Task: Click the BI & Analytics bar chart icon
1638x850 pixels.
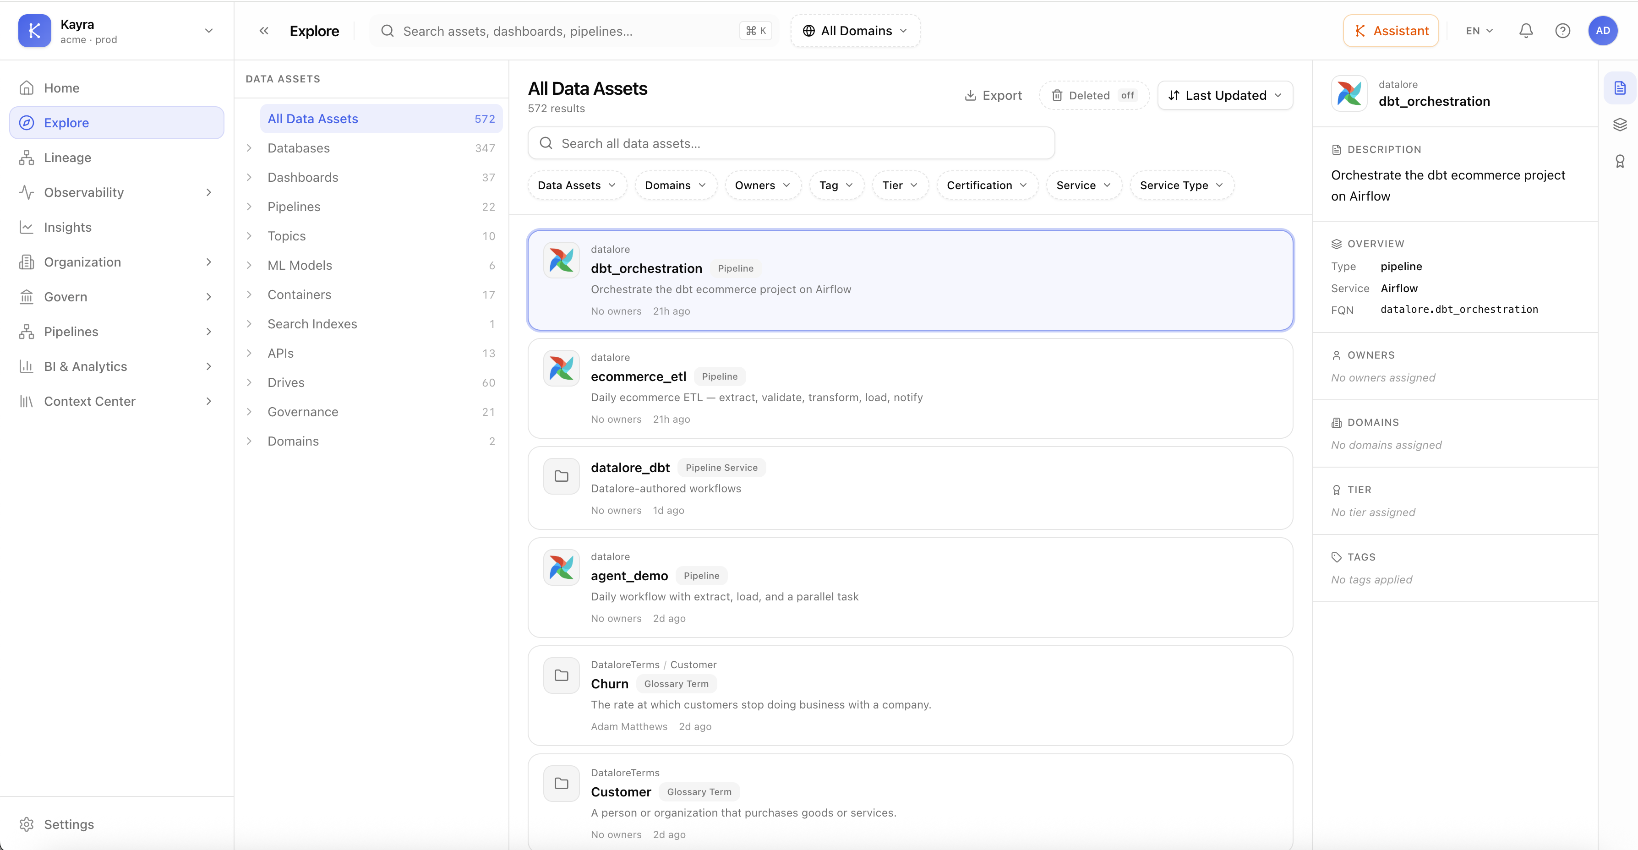Action: pyautogui.click(x=27, y=366)
